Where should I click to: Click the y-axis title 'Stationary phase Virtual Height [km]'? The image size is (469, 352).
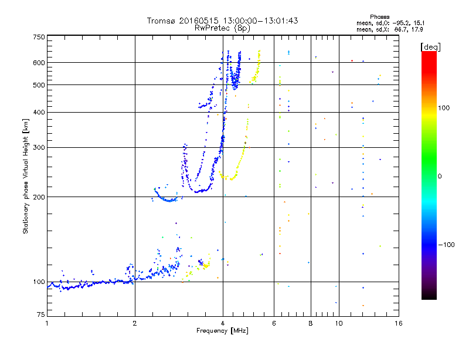click(25, 176)
